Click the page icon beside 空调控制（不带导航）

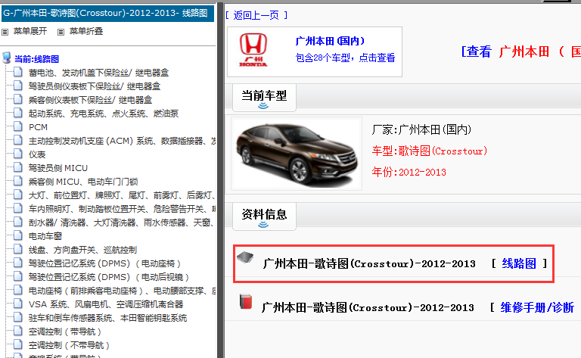coord(18,344)
